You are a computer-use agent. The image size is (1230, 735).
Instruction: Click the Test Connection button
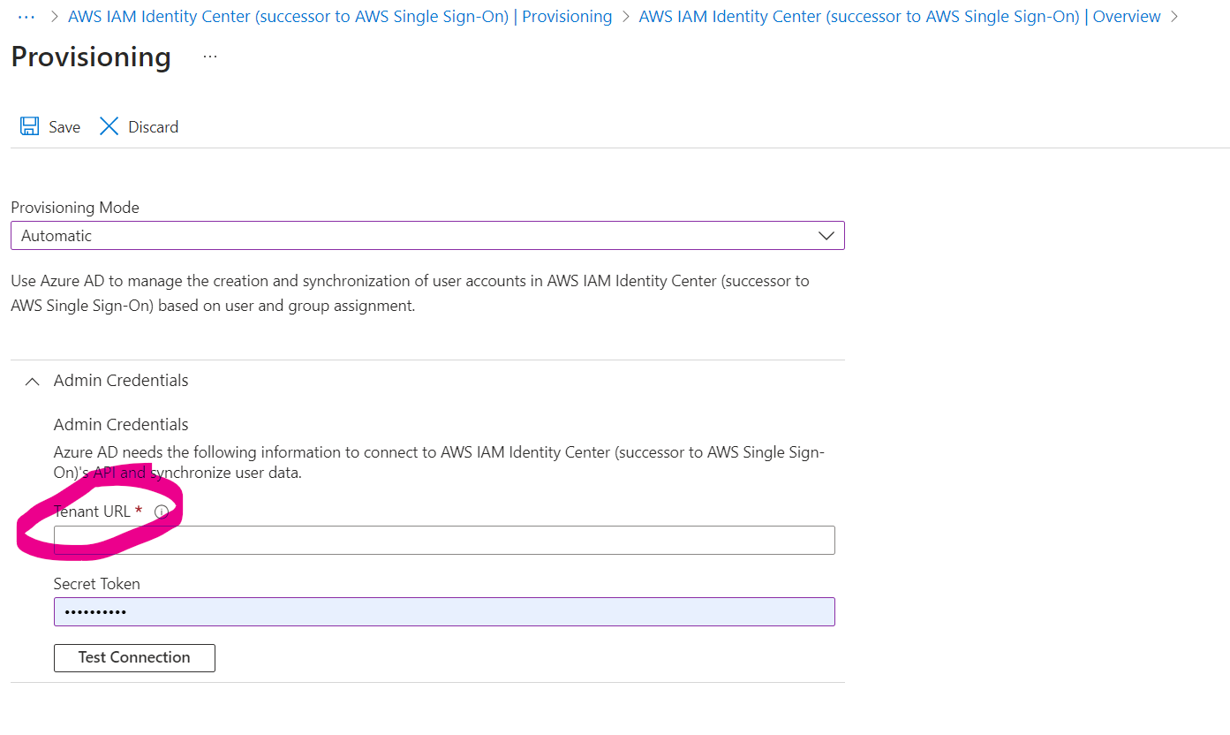[134, 657]
